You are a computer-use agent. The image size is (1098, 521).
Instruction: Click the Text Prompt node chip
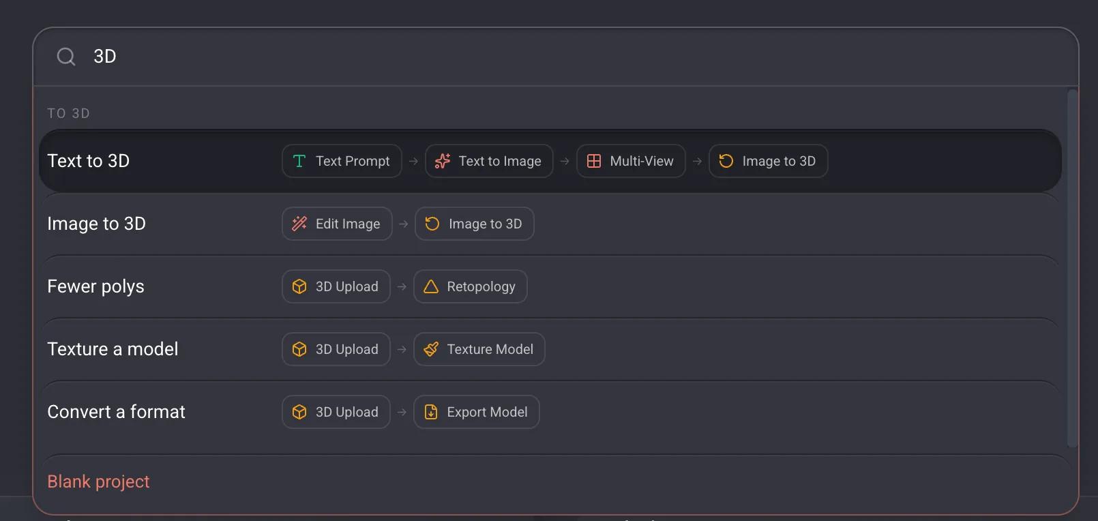(342, 161)
